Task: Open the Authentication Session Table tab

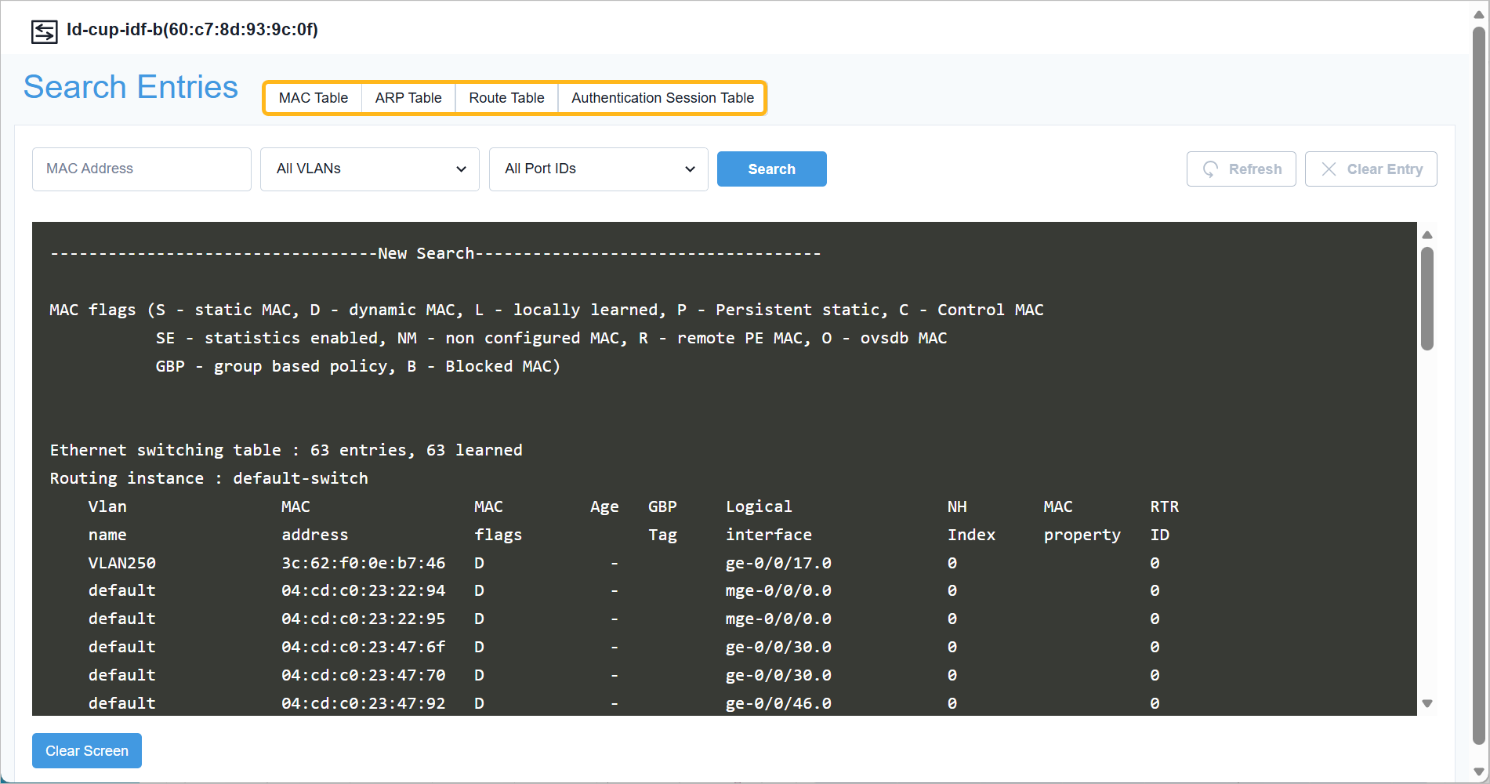Action: tap(662, 97)
